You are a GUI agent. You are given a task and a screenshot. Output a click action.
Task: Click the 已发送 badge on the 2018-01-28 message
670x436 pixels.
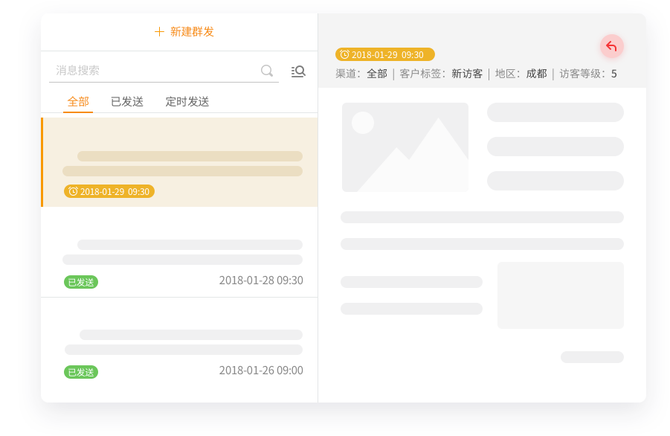80,282
